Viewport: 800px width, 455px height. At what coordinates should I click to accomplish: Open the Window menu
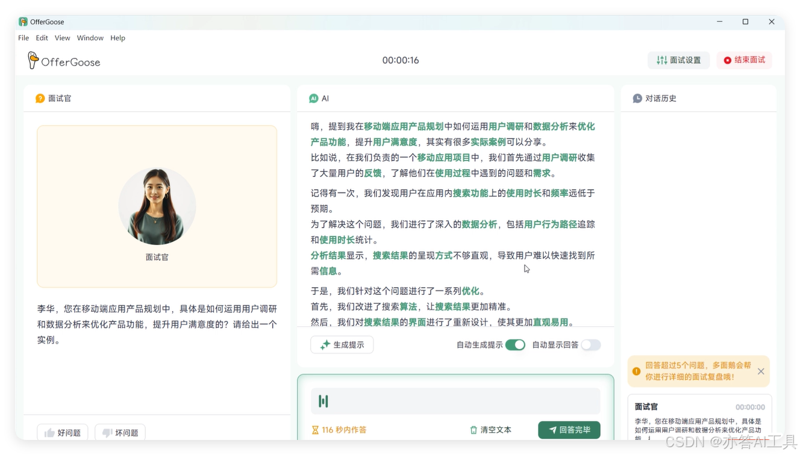pos(90,37)
